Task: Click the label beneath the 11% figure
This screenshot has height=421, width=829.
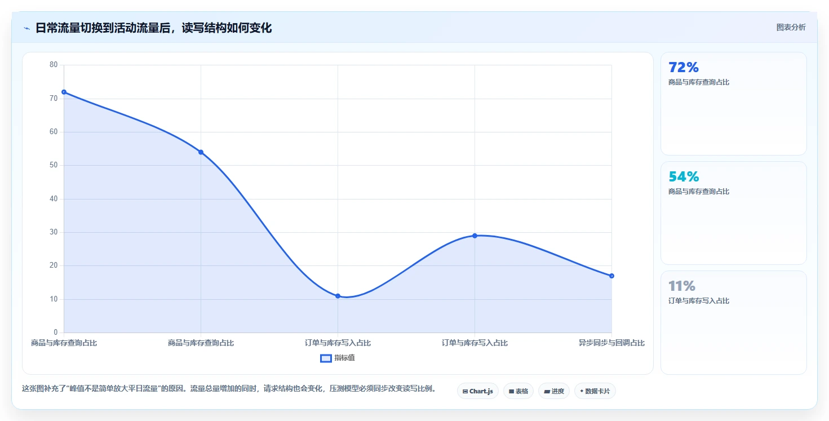Action: 699,301
